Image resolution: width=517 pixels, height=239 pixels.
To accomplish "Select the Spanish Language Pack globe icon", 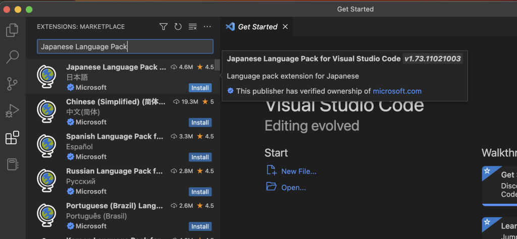I will (x=46, y=146).
